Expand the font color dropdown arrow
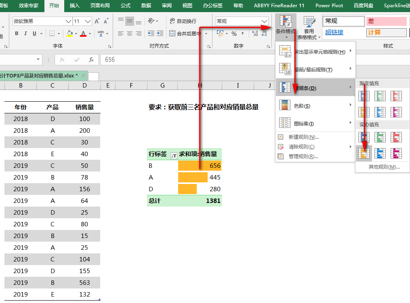410x303 pixels. [90, 34]
